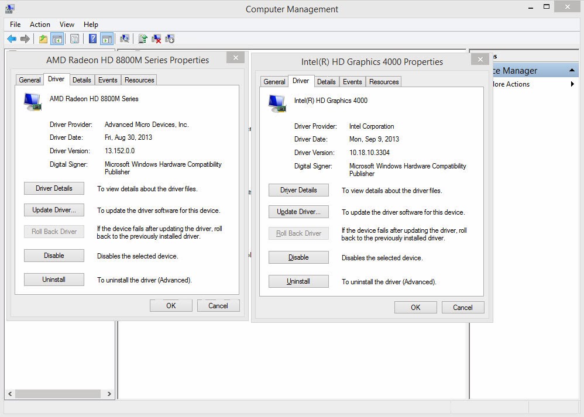Switch to General tab in AMD Radeon dialog
This screenshot has width=584, height=417.
[30, 80]
